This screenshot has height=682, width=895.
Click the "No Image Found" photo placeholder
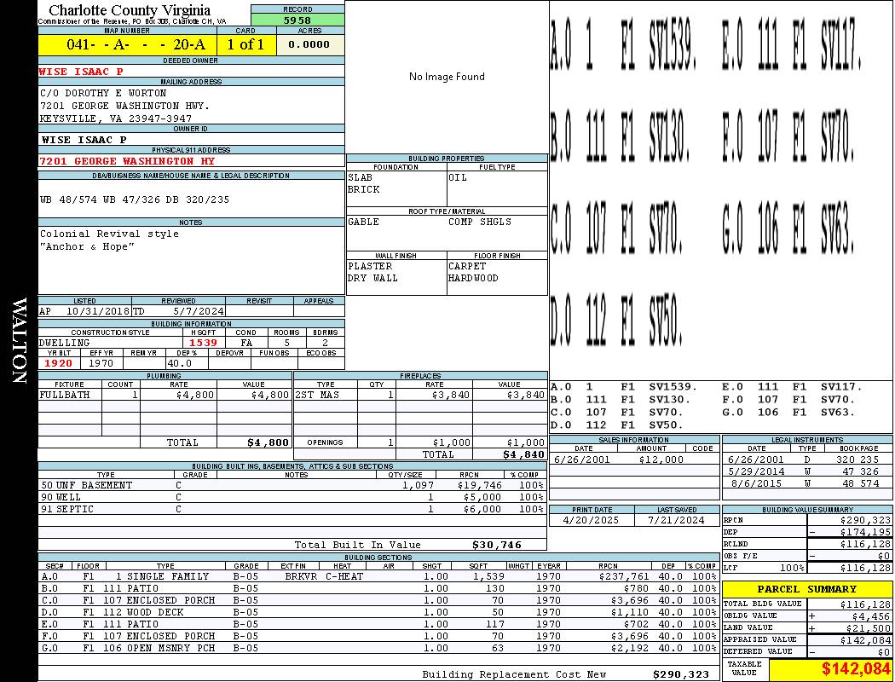click(x=447, y=77)
